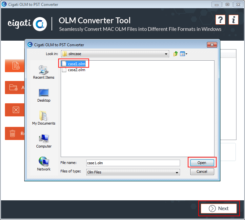The width and height of the screenshot is (245, 220).
Task: Click the File name input field
Action: pos(133,163)
